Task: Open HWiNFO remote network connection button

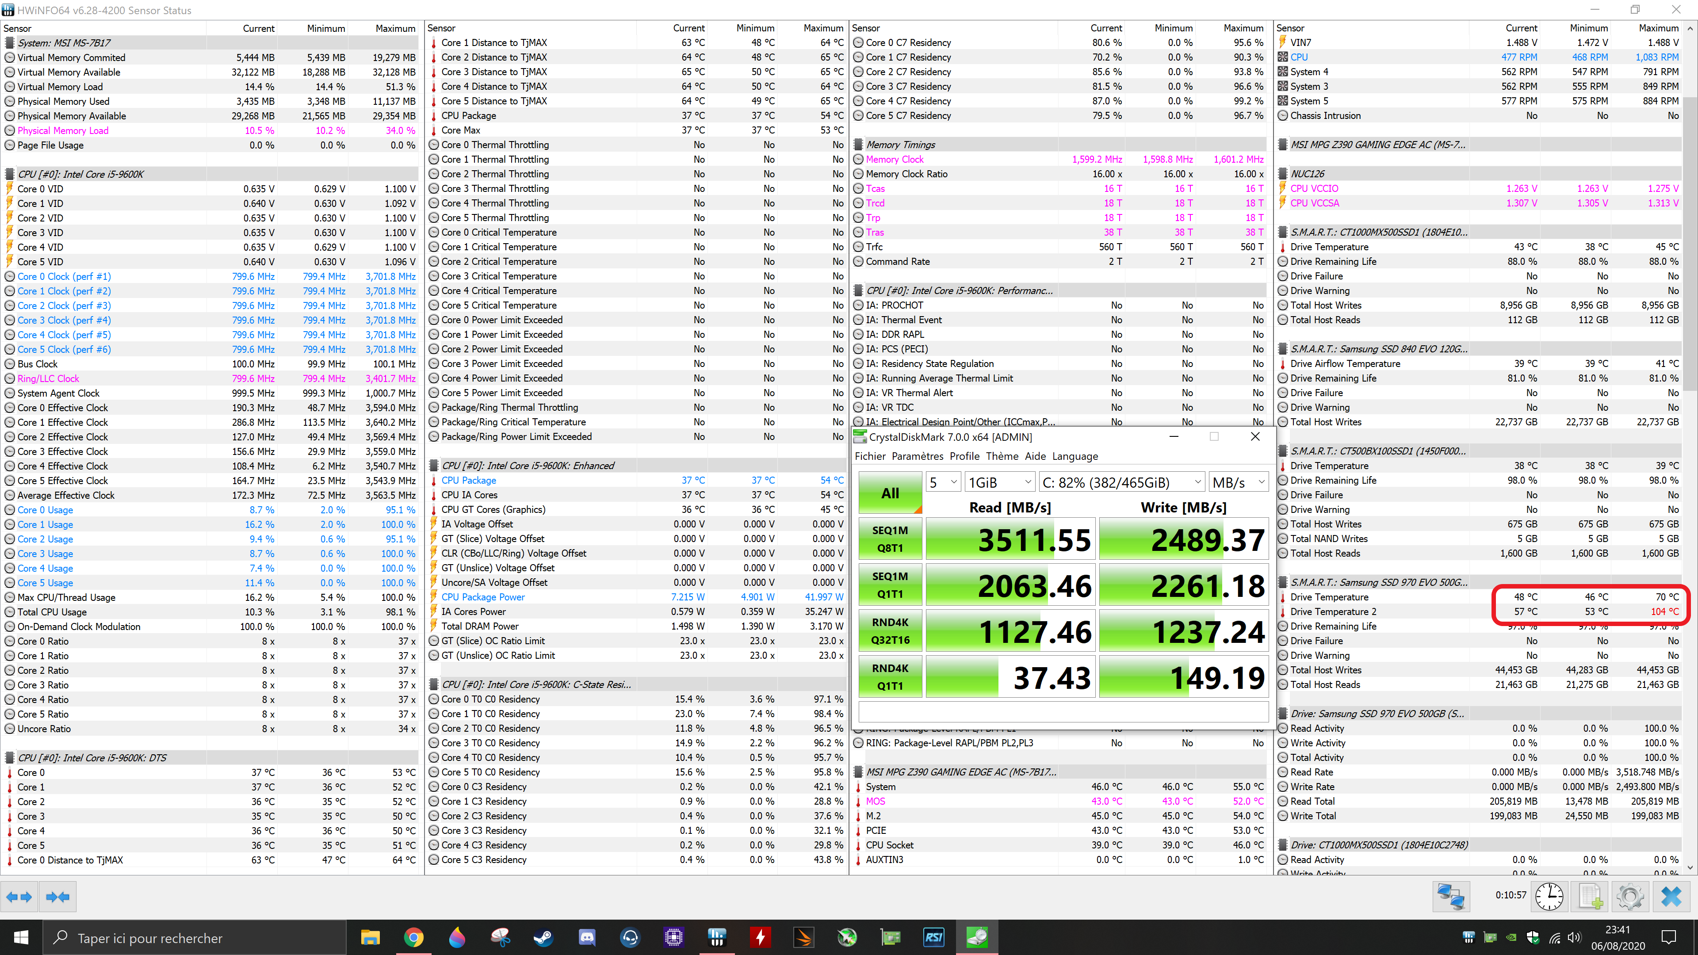Action: tap(1451, 896)
